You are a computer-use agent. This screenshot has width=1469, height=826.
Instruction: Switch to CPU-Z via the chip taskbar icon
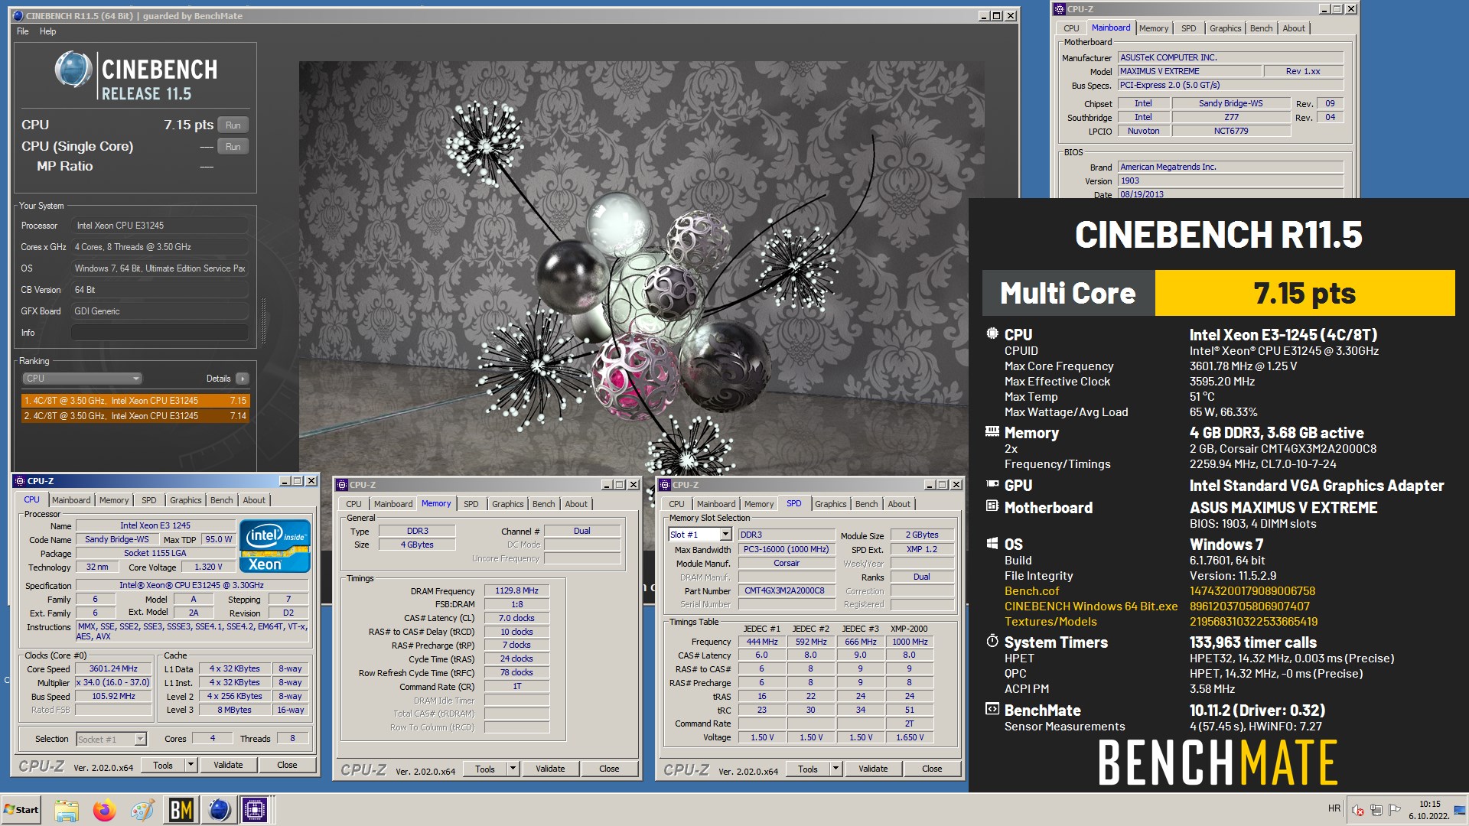255,810
